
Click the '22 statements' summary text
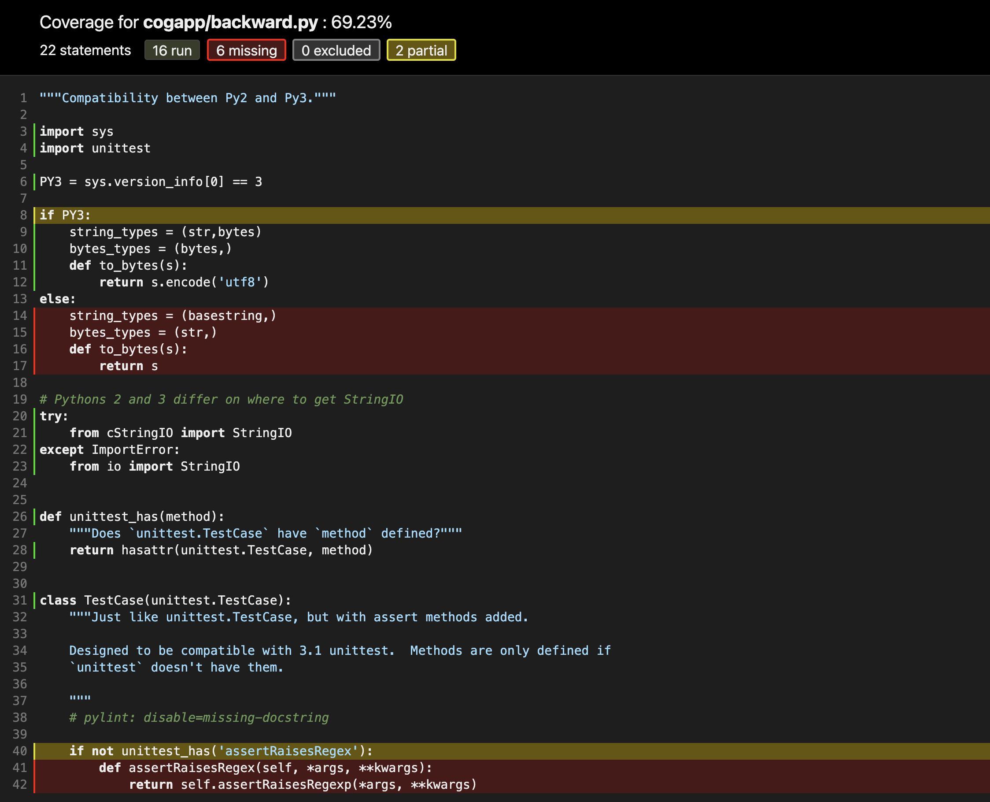tap(85, 50)
